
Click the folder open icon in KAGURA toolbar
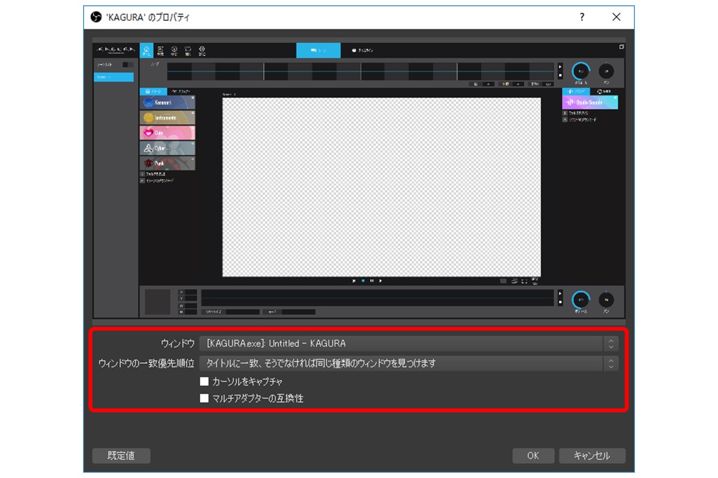(x=188, y=50)
